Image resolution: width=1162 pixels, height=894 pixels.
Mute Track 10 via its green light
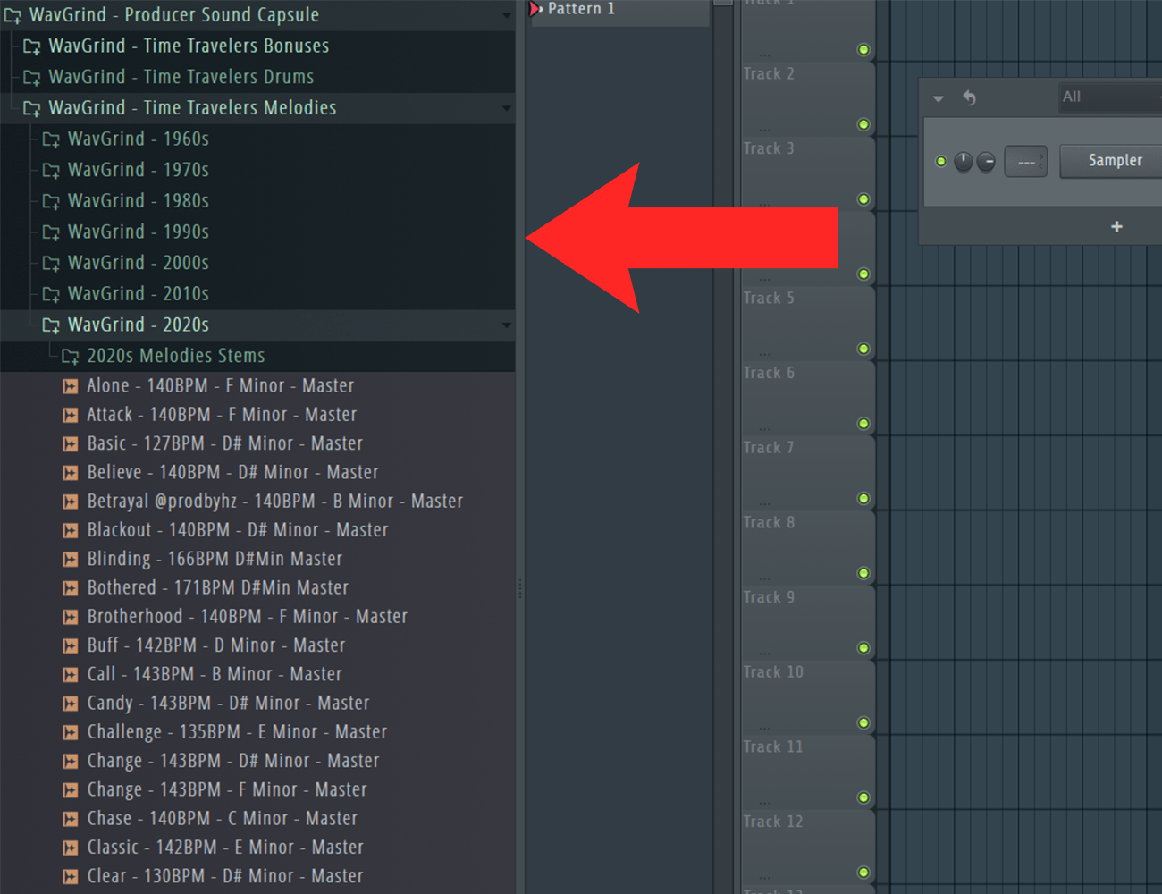point(863,722)
